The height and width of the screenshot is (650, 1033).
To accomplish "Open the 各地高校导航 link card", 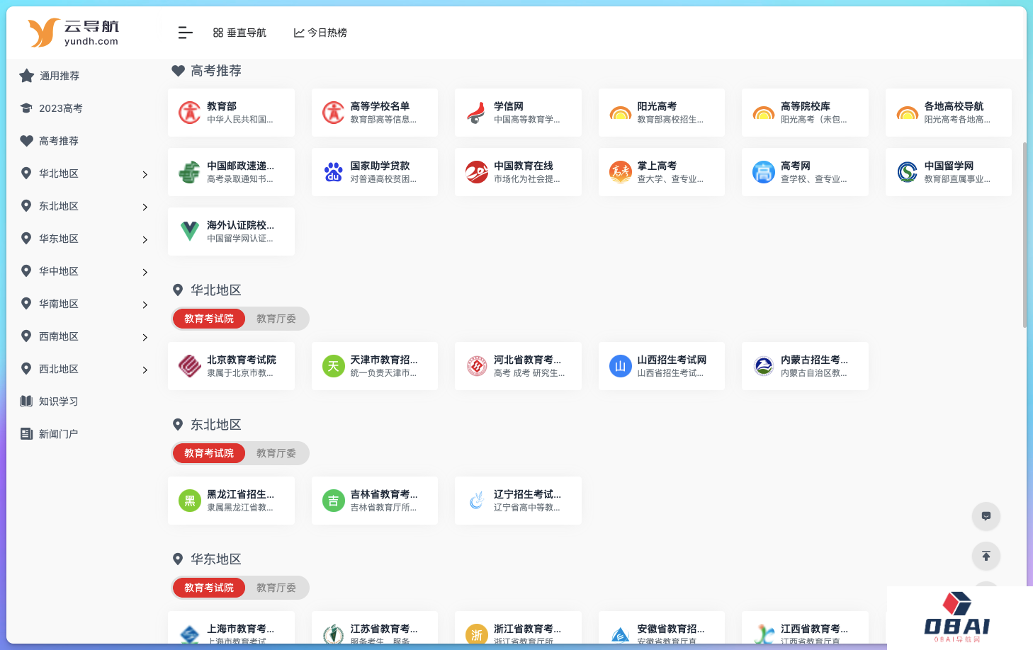I will [x=949, y=113].
